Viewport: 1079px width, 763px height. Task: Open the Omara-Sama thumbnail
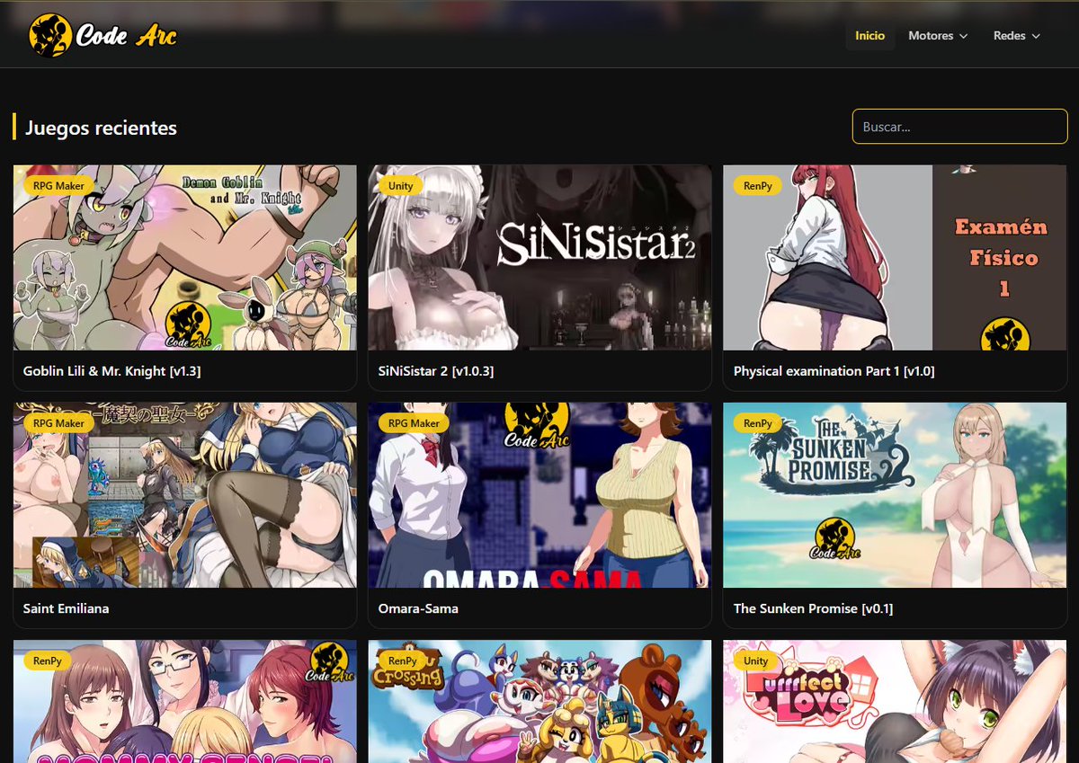539,495
